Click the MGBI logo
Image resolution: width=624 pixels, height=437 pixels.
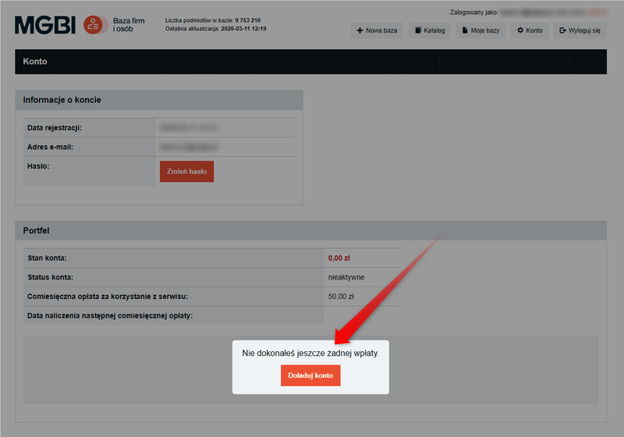(45, 25)
